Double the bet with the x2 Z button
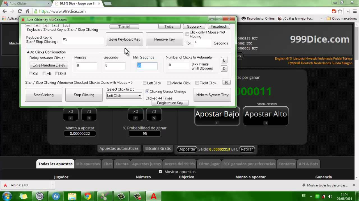This screenshot has width=359, height=201. tap(71, 114)
